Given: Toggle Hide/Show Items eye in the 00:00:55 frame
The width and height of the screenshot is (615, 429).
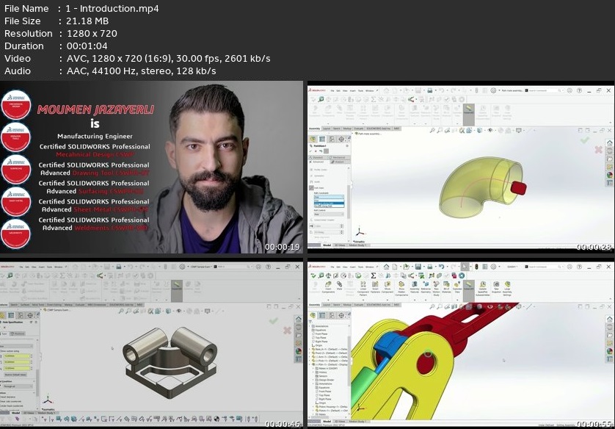Looking at the screenshot, I should 490,306.
